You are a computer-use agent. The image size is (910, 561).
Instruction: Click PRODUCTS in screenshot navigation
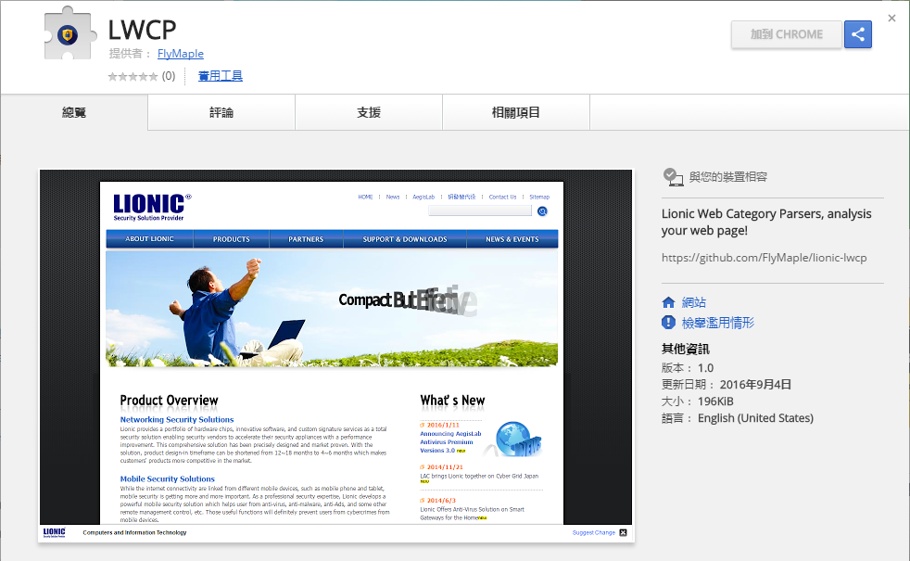click(231, 238)
